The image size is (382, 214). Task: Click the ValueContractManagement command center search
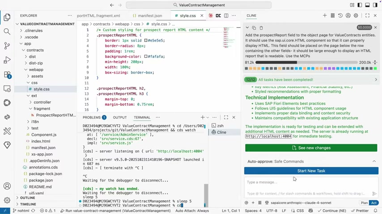pyautogui.click(x=199, y=5)
